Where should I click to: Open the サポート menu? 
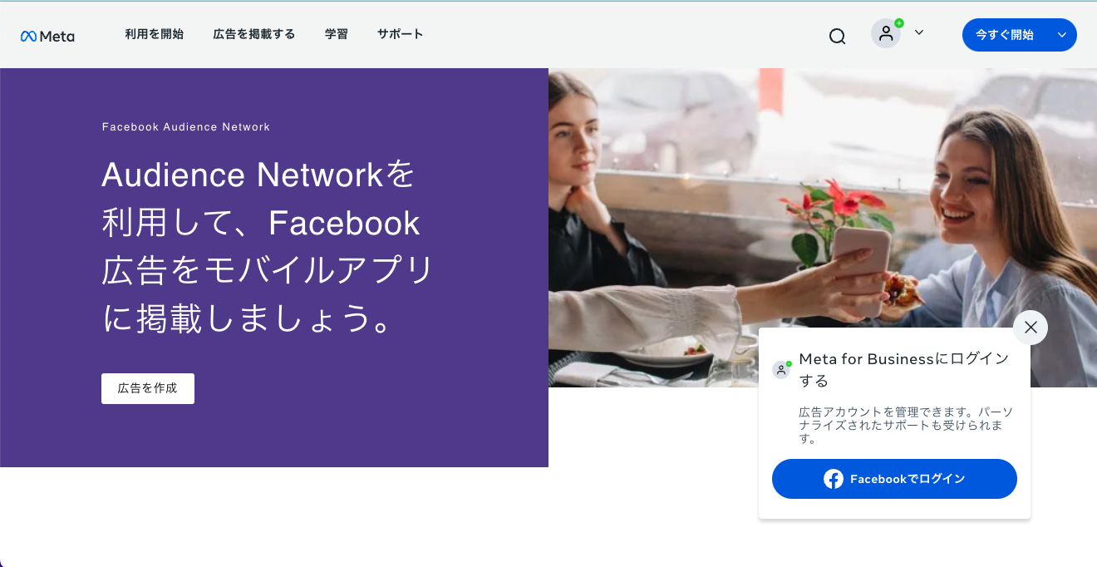pyautogui.click(x=401, y=34)
